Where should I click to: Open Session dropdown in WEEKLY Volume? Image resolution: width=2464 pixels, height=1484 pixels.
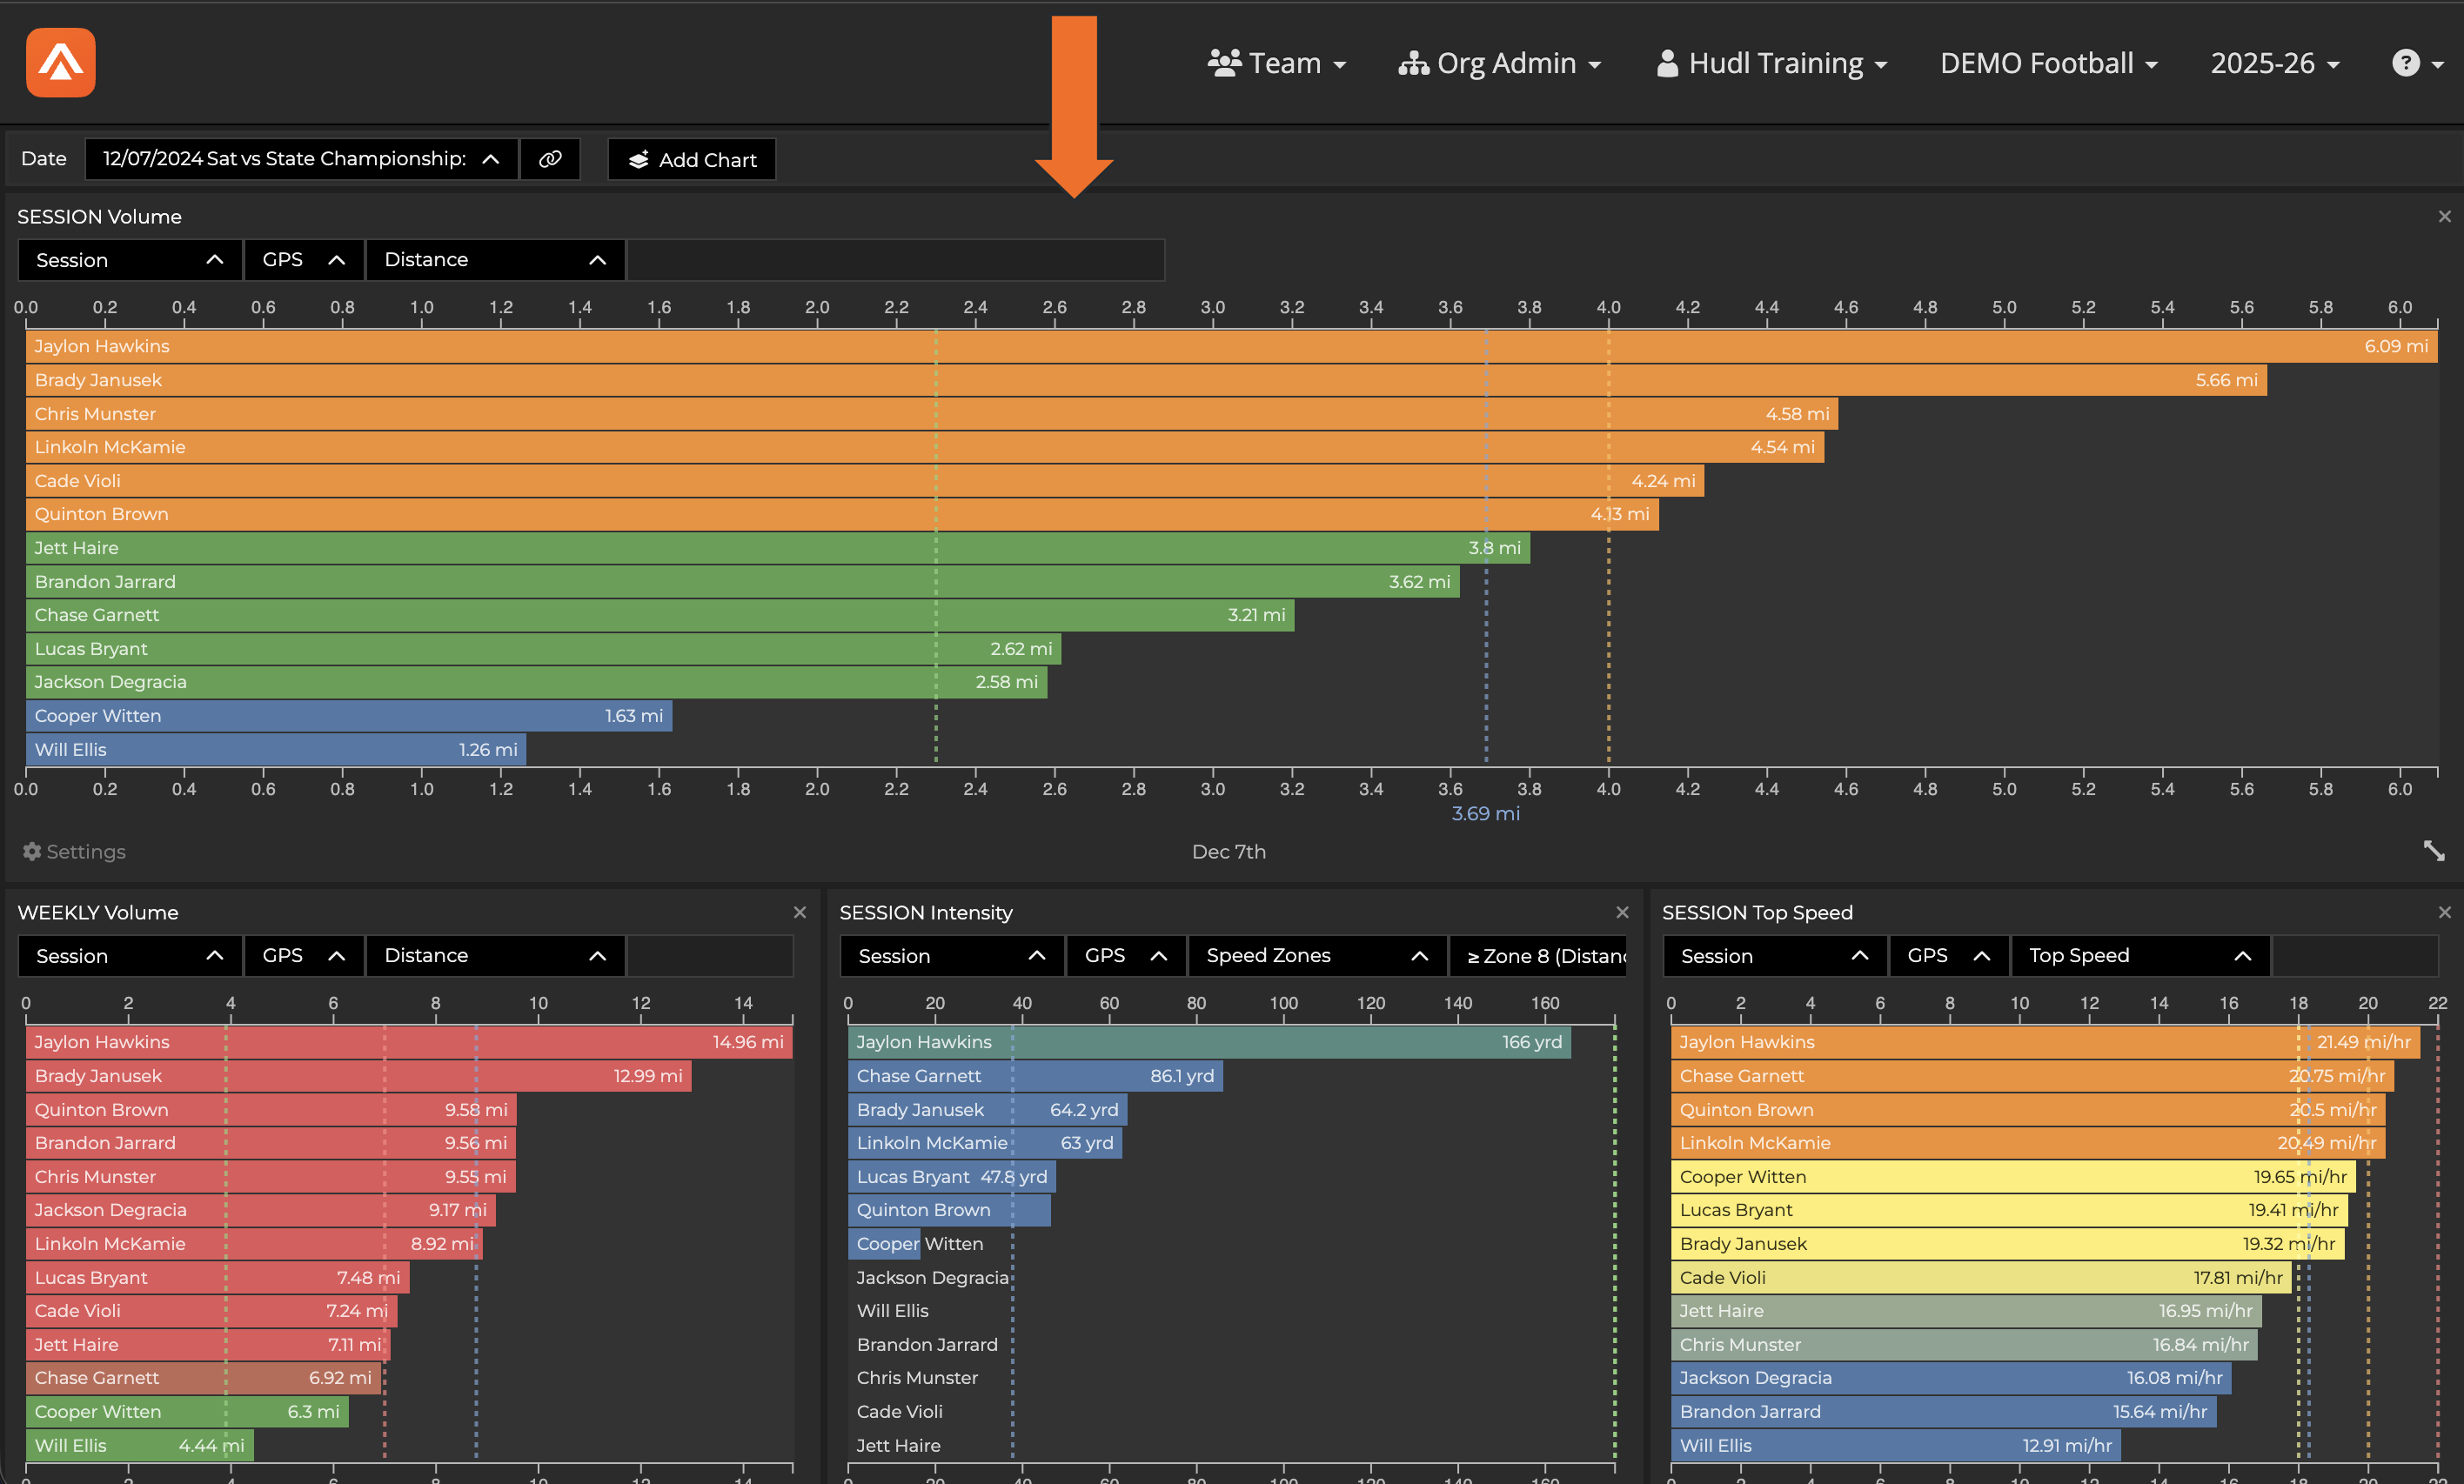coord(130,956)
